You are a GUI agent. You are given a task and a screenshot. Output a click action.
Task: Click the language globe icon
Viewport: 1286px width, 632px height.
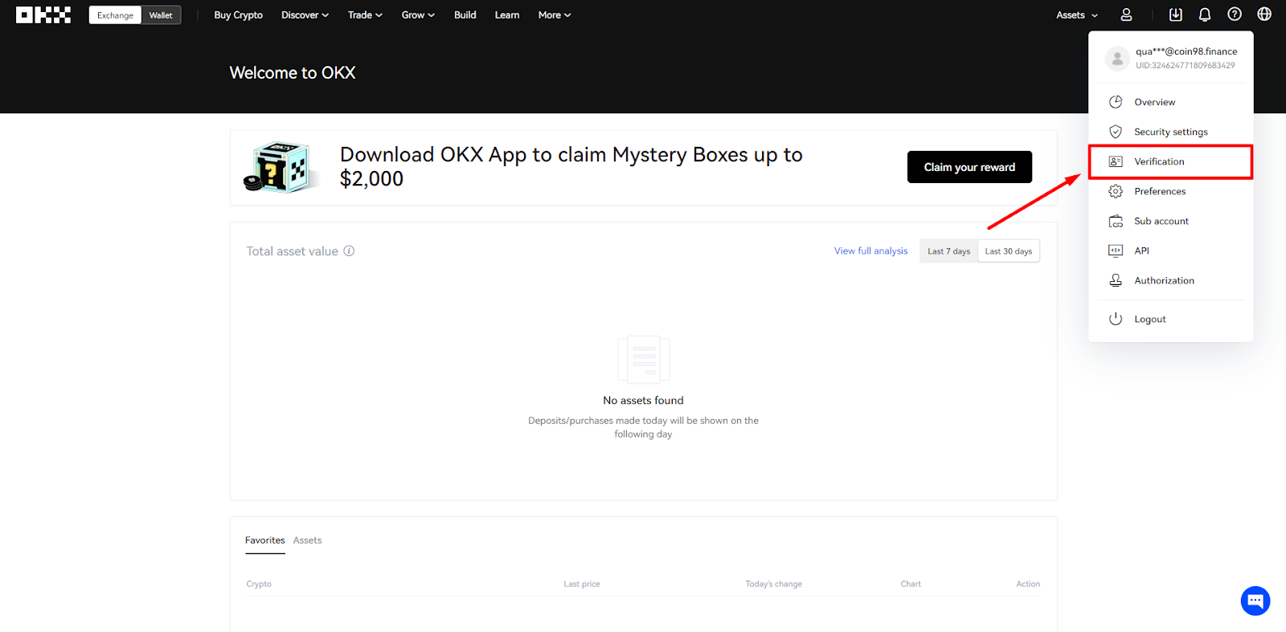point(1264,14)
